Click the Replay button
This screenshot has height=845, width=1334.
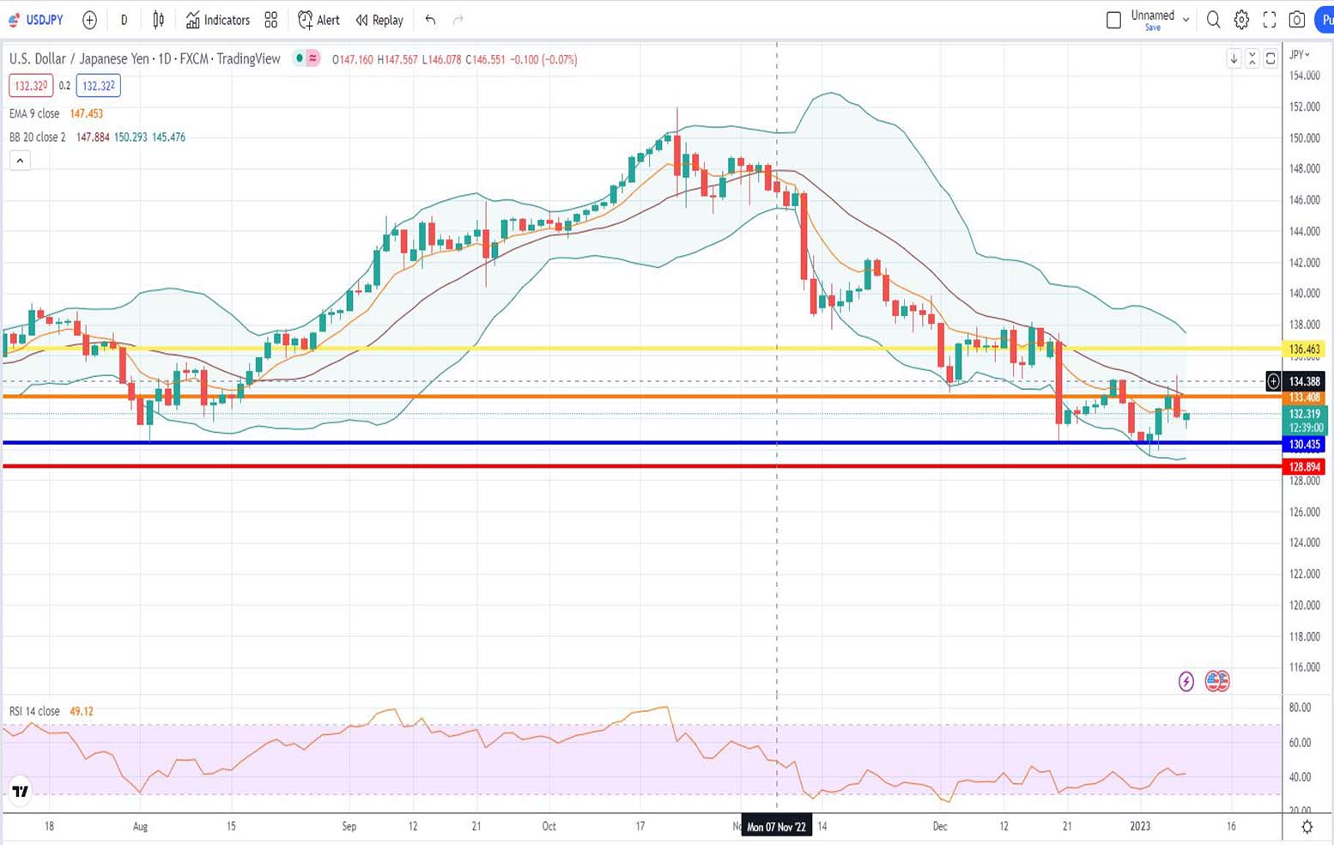click(379, 20)
